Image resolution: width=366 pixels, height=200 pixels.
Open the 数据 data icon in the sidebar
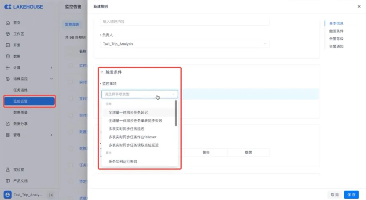8,56
